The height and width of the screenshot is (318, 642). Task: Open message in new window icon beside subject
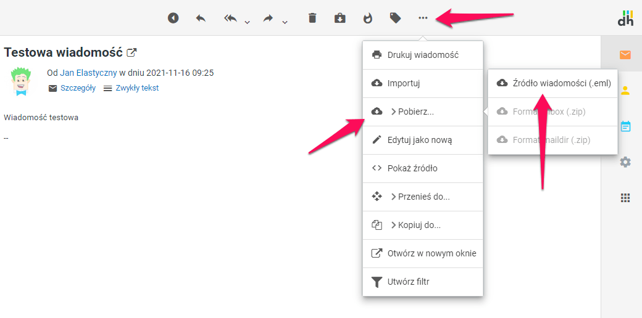[x=132, y=52]
